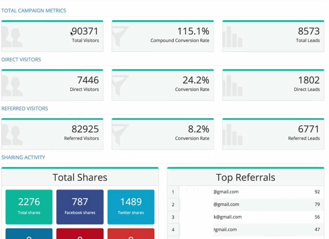Select the gmail address with 47 referrals

225,229
